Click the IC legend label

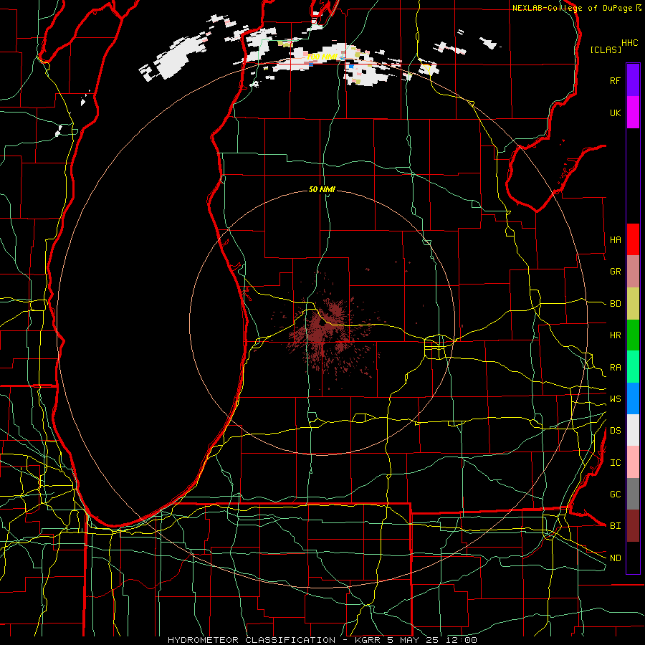(x=615, y=463)
